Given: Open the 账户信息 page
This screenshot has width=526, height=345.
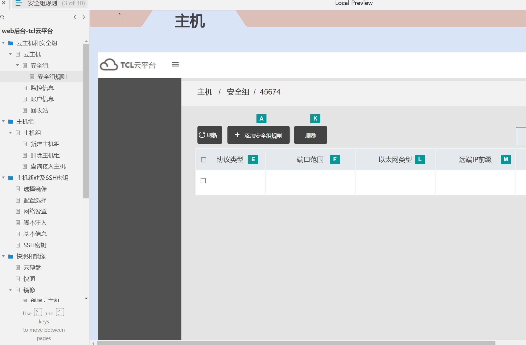Looking at the screenshot, I should click(42, 99).
